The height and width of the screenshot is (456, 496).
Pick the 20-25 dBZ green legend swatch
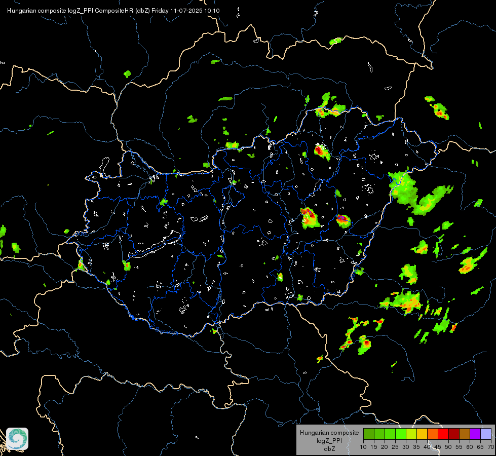[x=390, y=434]
